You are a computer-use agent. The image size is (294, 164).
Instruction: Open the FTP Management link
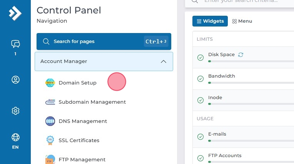pyautogui.click(x=82, y=159)
